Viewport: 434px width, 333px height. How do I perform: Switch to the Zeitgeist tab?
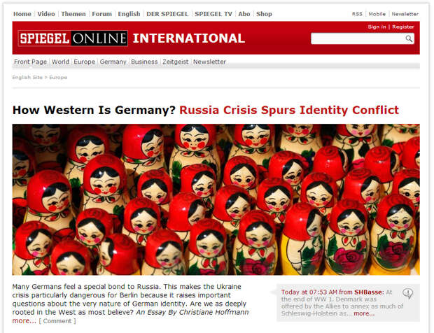click(175, 62)
